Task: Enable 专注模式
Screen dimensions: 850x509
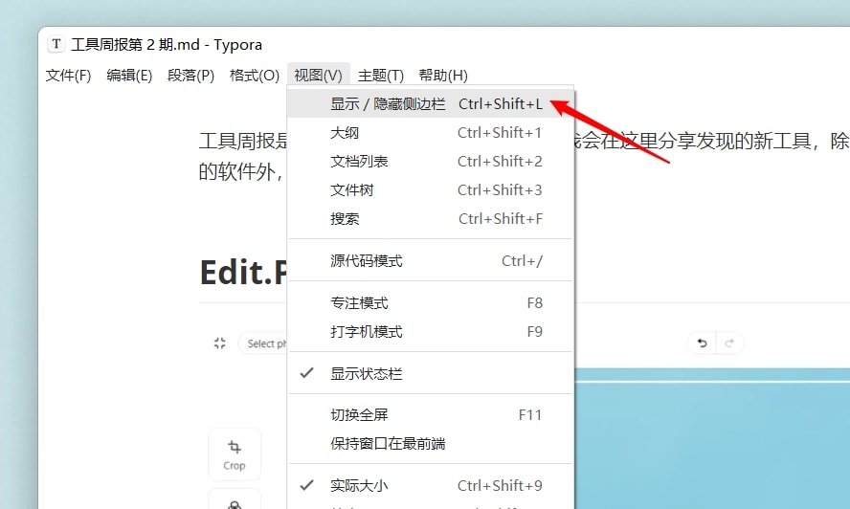Action: coord(431,302)
